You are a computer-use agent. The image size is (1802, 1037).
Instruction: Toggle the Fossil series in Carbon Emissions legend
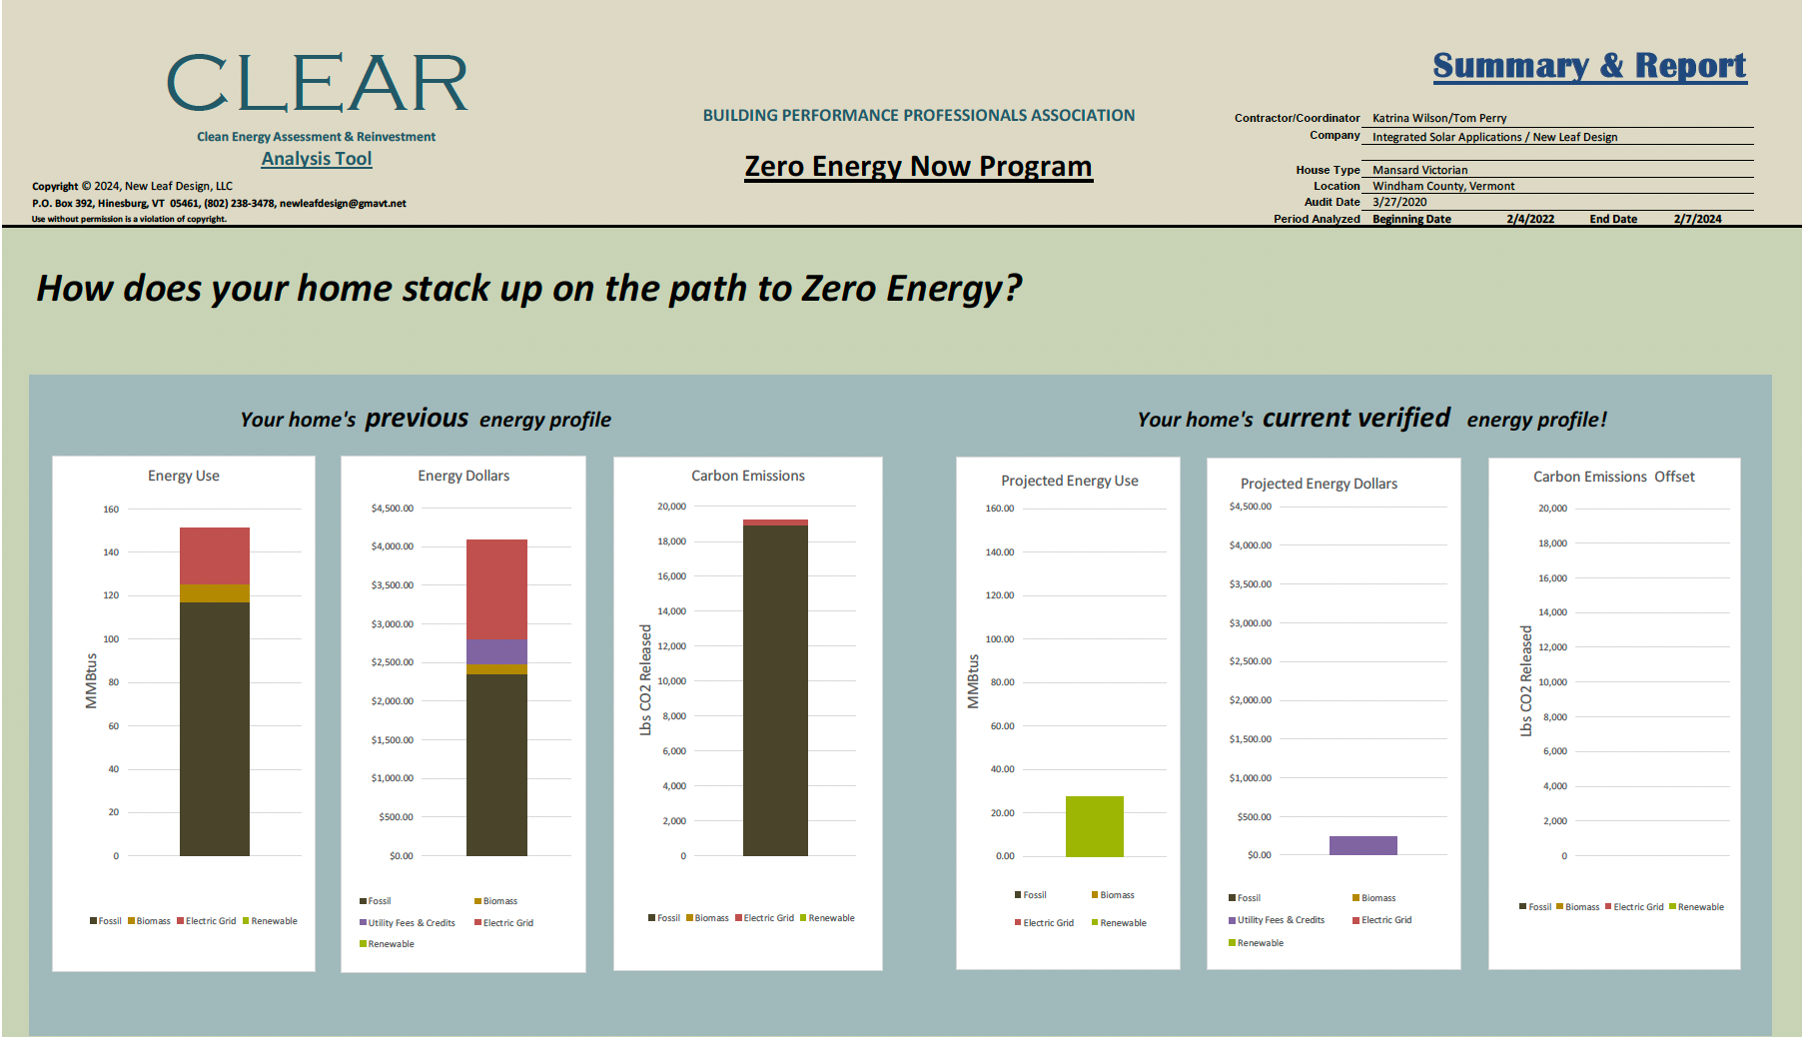click(666, 917)
